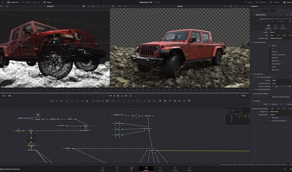Viewport: 292px width, 172px height.
Task: Add a pEmitter particle node
Action: coord(144,101)
